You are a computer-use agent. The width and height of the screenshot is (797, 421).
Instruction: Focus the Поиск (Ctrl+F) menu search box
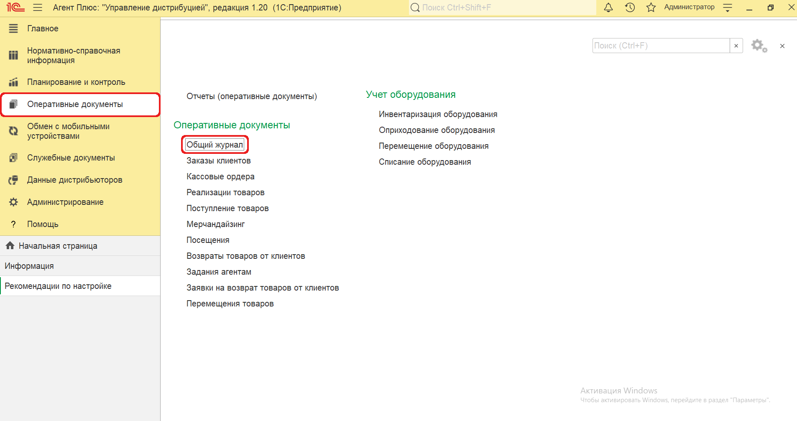[x=661, y=46]
